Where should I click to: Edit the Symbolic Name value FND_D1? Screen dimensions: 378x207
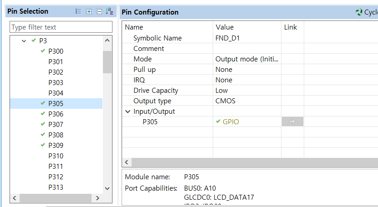247,38
